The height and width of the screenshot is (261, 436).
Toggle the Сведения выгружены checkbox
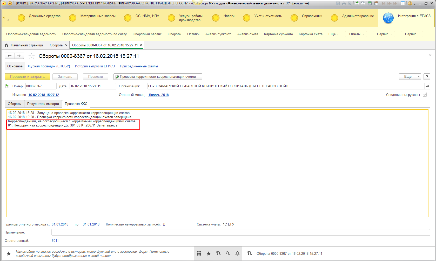[425, 95]
